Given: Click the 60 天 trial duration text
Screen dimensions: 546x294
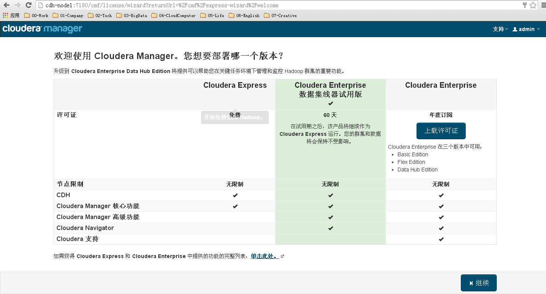Looking at the screenshot, I should [330, 115].
